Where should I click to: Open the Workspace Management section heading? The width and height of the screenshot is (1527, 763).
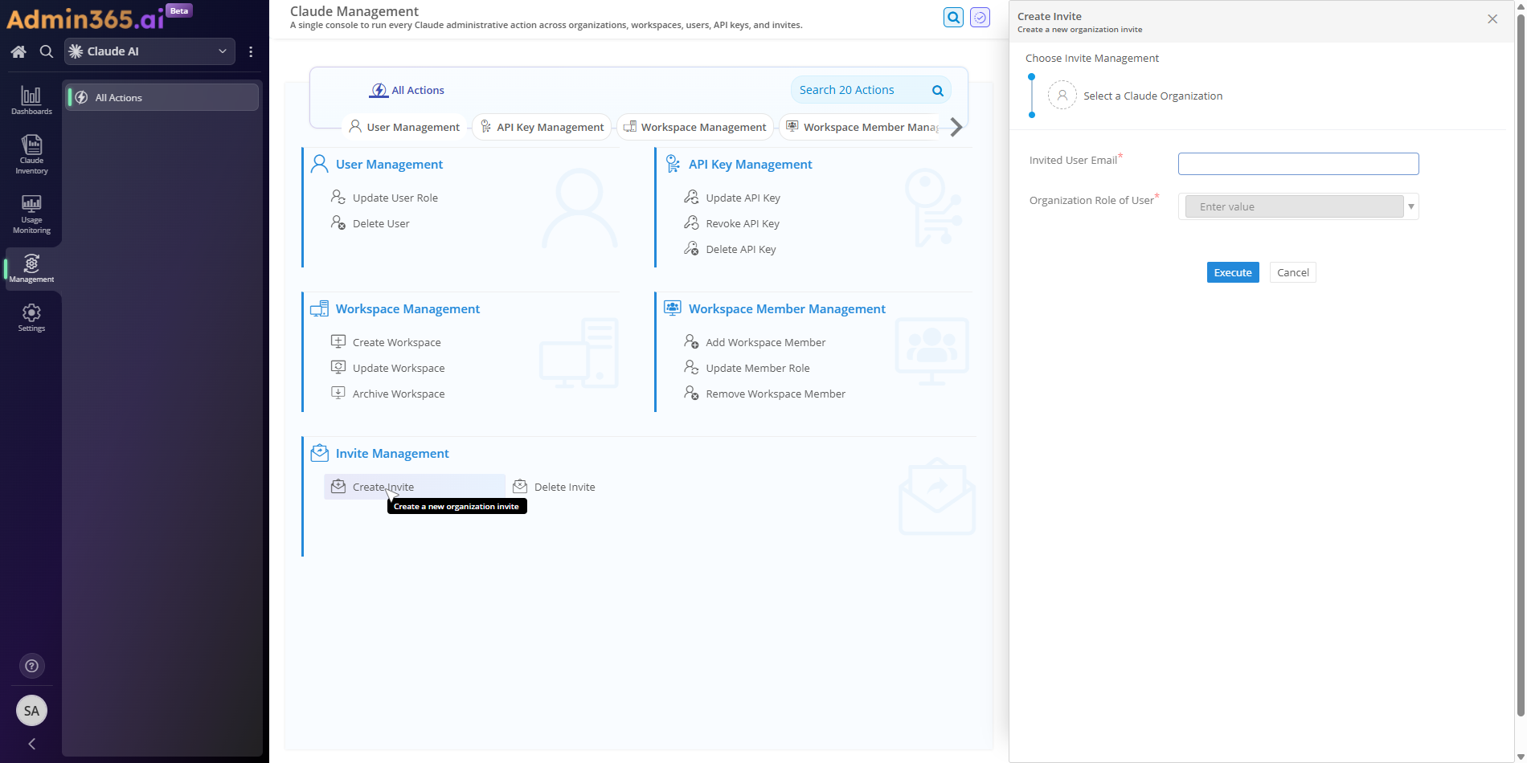(x=407, y=308)
